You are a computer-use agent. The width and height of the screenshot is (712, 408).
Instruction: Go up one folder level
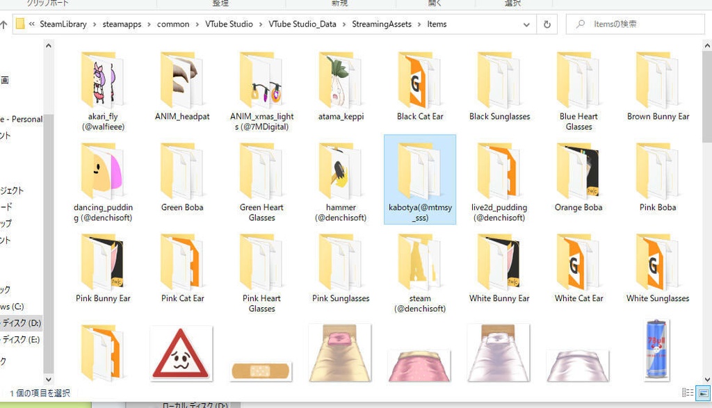click(3, 24)
